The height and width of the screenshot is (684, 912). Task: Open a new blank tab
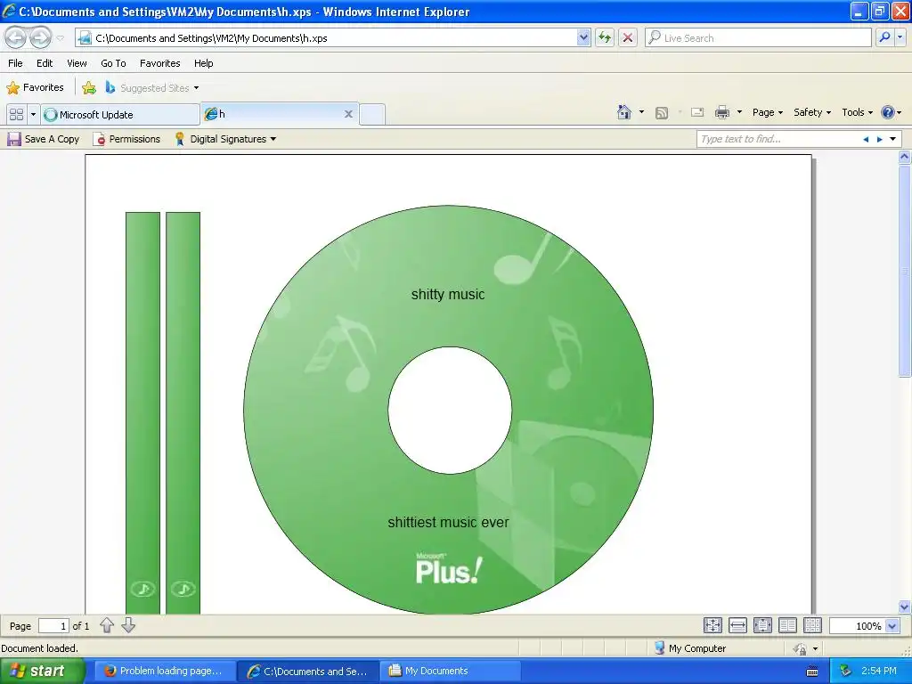[372, 114]
